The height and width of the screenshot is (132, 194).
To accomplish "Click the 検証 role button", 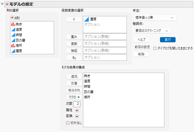I will 74,51.
